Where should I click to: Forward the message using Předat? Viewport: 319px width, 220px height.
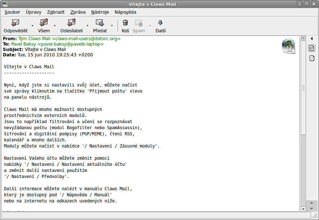tap(100, 23)
